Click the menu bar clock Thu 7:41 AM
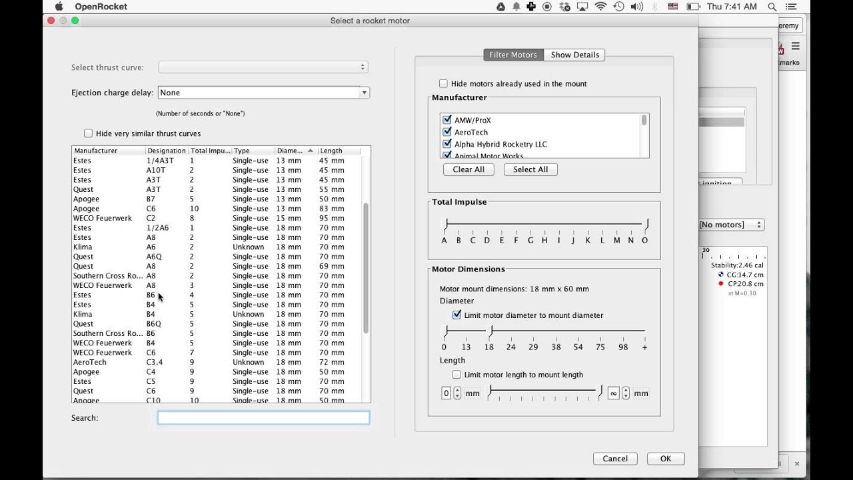This screenshot has width=853, height=480. point(732,7)
